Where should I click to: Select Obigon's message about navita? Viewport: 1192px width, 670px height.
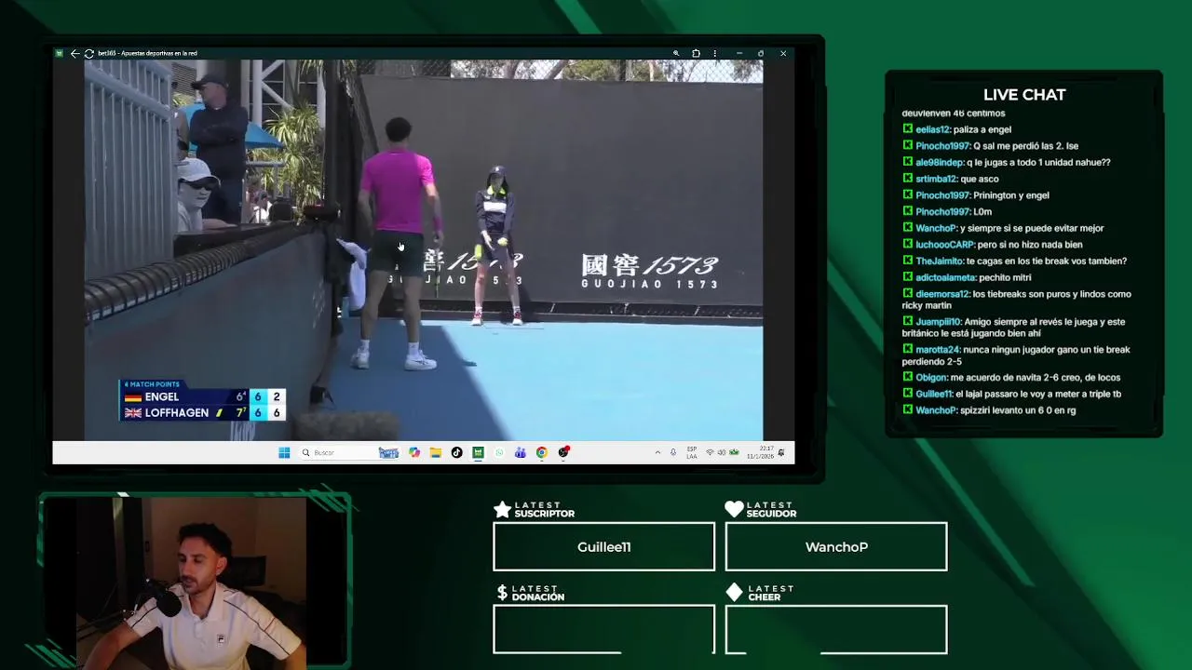coord(1011,377)
